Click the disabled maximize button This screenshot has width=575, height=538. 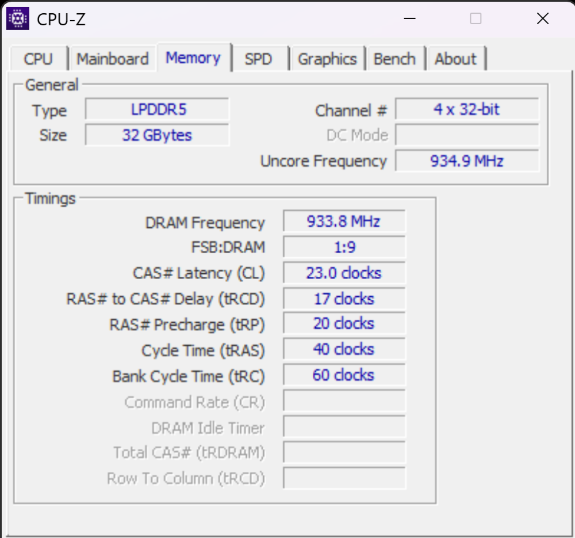click(x=476, y=18)
